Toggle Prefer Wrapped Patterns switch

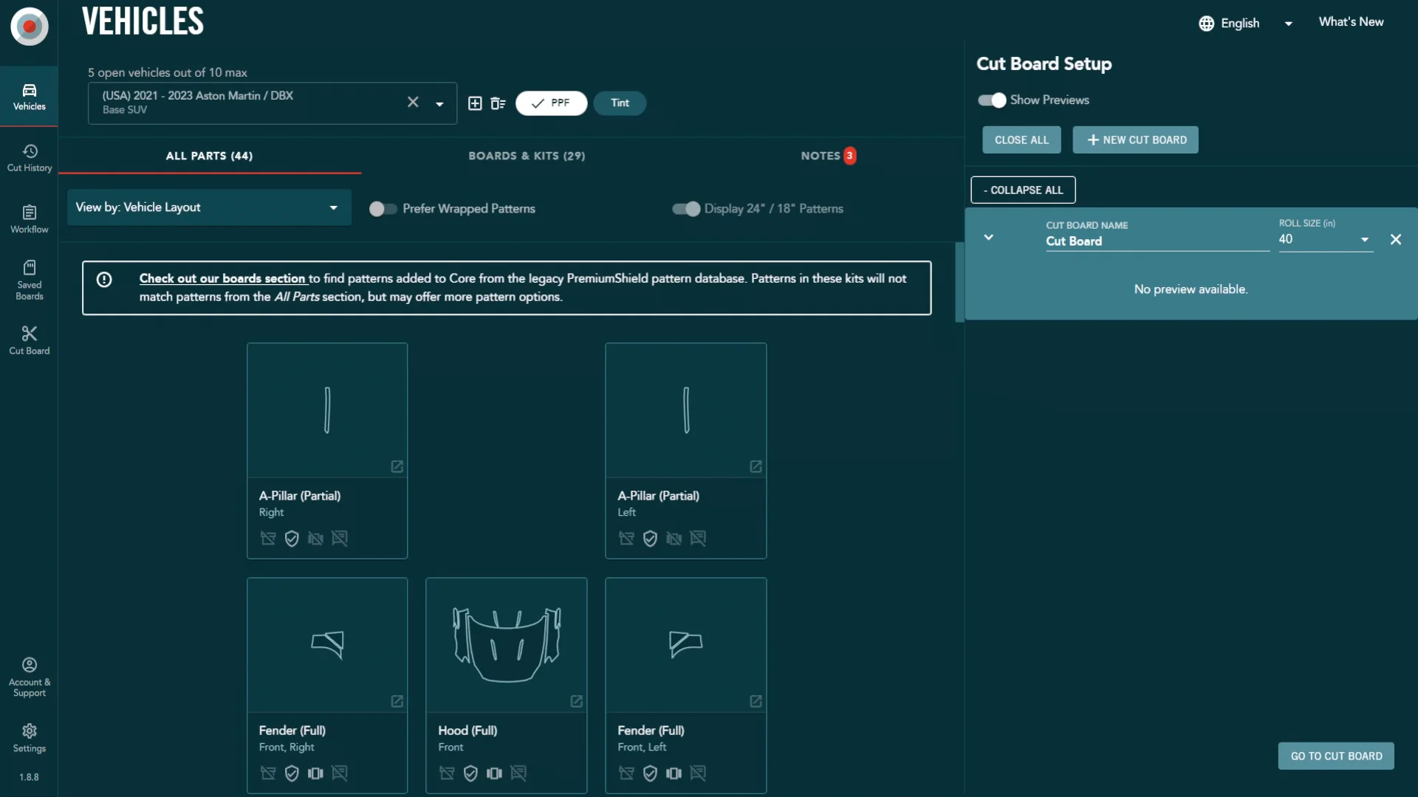pyautogui.click(x=383, y=209)
